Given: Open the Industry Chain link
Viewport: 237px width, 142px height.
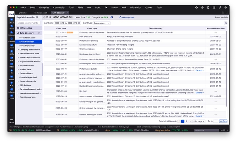Looking at the screenshot, I should [x=127, y=17].
